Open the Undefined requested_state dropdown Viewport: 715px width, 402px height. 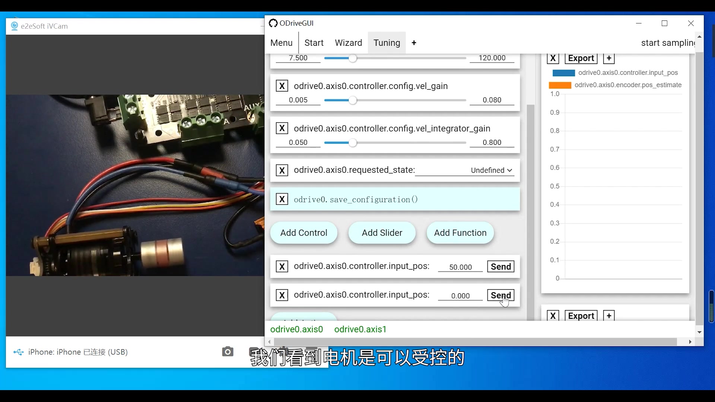[491, 170]
